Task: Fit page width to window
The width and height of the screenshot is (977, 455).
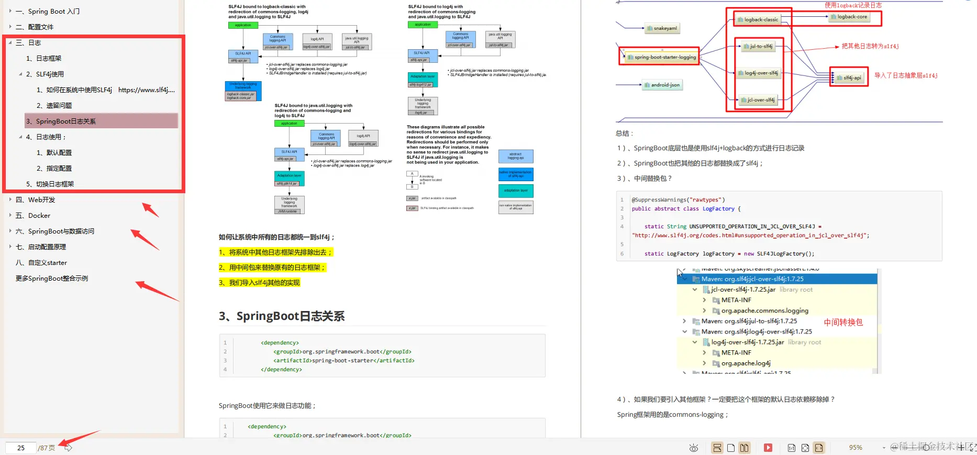Action: coord(819,448)
